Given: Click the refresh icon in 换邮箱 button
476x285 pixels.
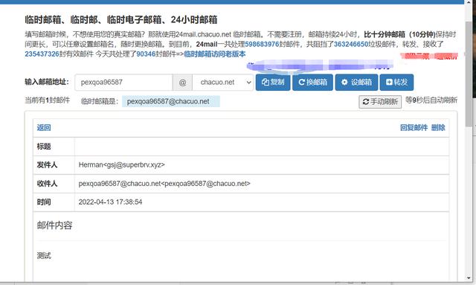Looking at the screenshot, I should click(301, 83).
